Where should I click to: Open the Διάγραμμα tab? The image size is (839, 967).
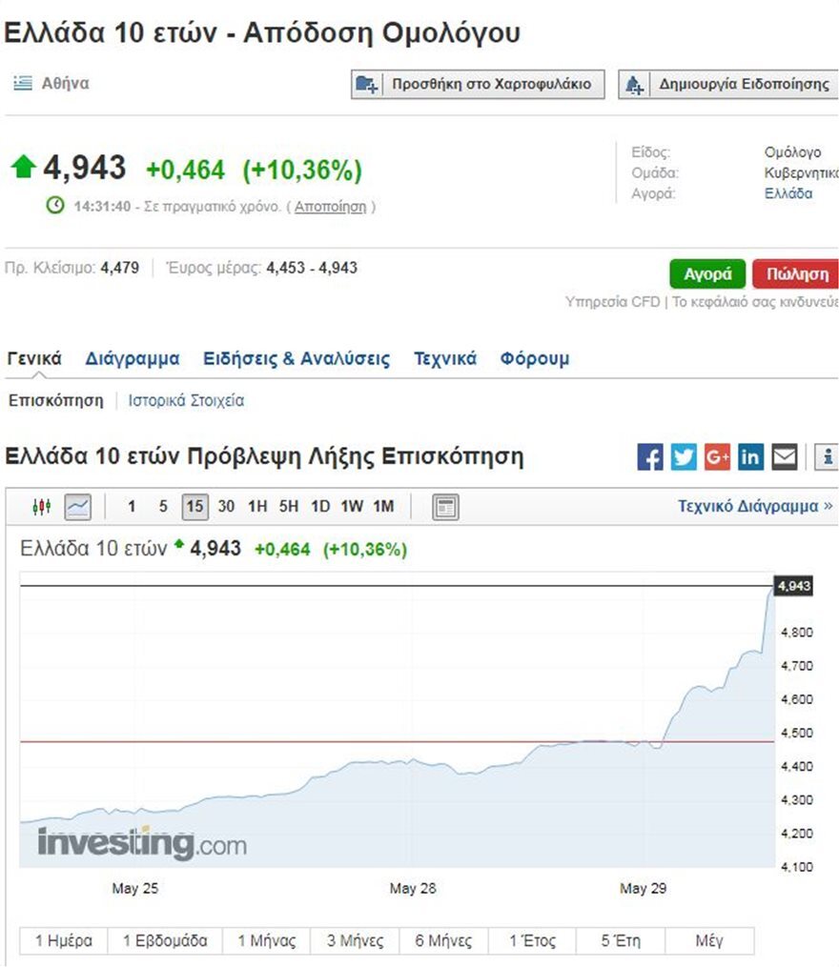(133, 359)
